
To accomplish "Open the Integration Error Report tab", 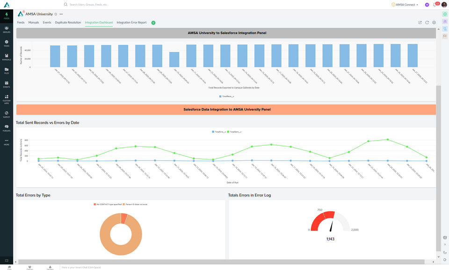I will [x=131, y=22].
